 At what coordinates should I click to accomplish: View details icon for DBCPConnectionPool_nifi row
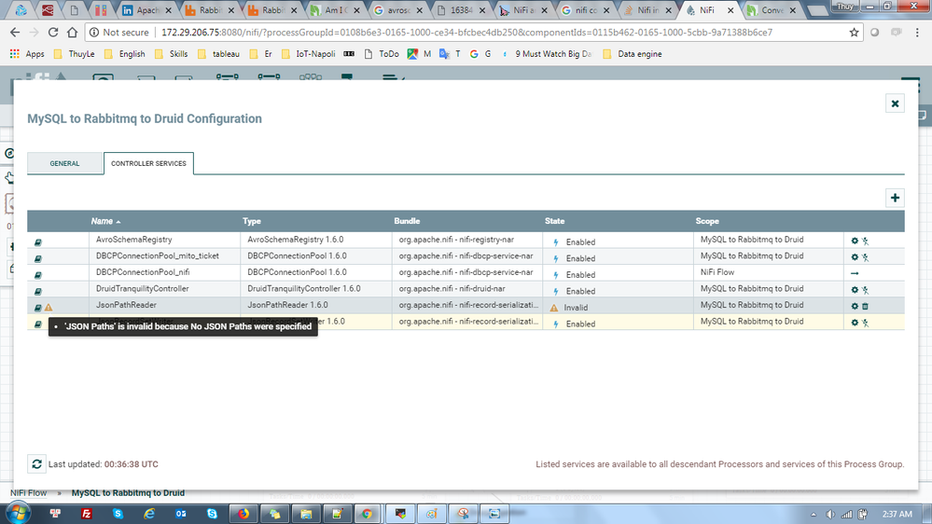38,275
